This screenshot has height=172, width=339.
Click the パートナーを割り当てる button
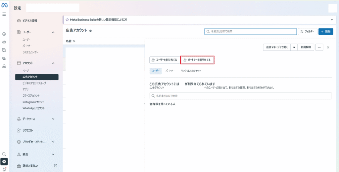(x=197, y=60)
